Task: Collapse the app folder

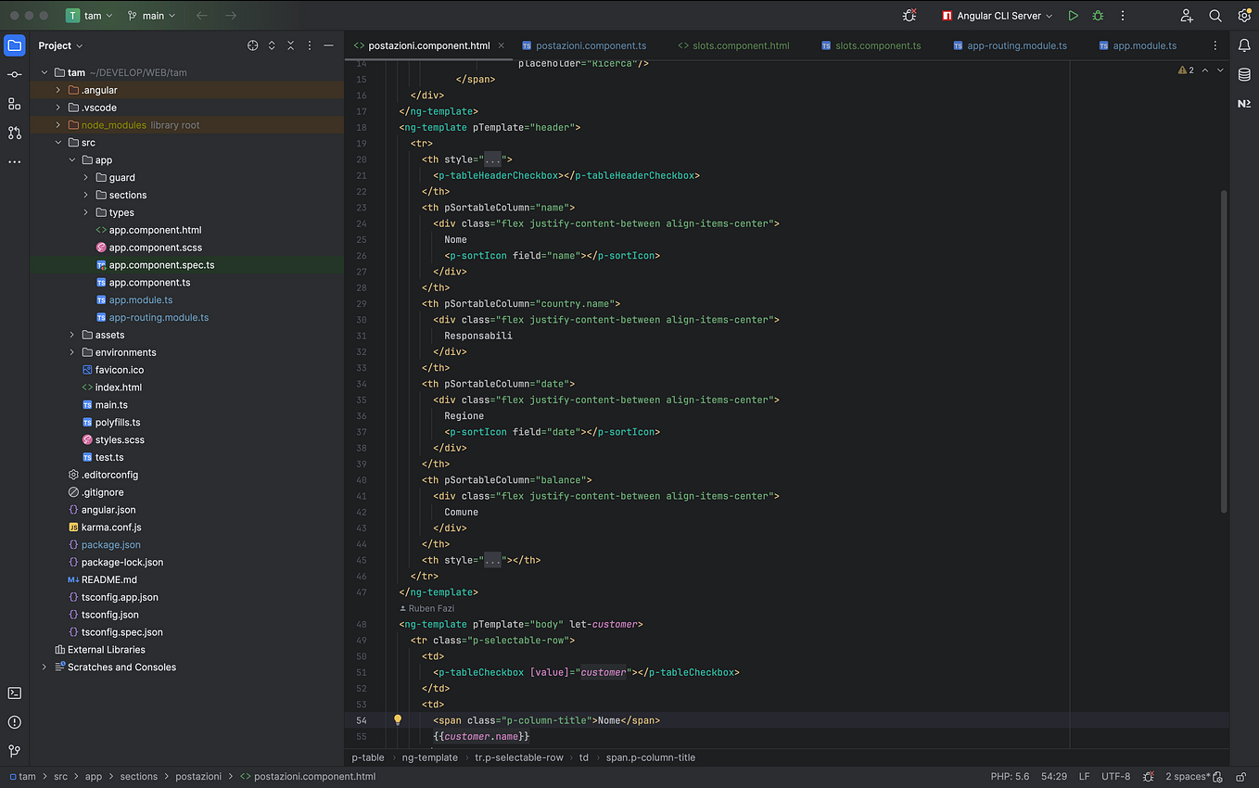Action: tap(72, 160)
